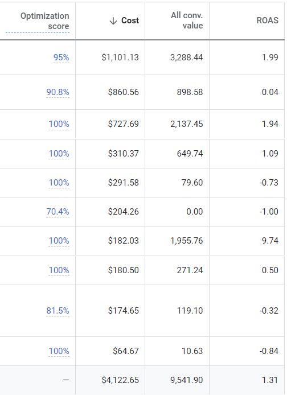Open the 95% optimization score link
Screen dimensions: 287x395
[x=61, y=57]
